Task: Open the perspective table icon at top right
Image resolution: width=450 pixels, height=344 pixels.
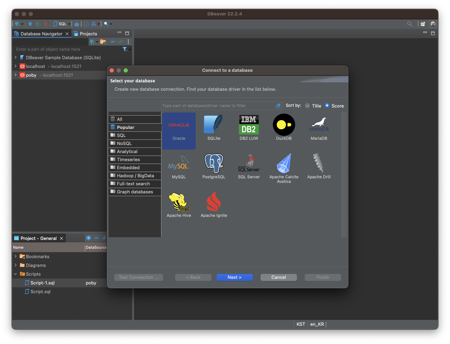Action: coord(423,24)
